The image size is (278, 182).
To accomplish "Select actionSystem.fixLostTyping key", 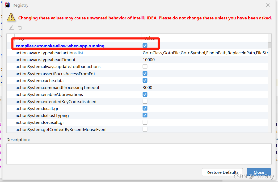I will pos(42,116).
